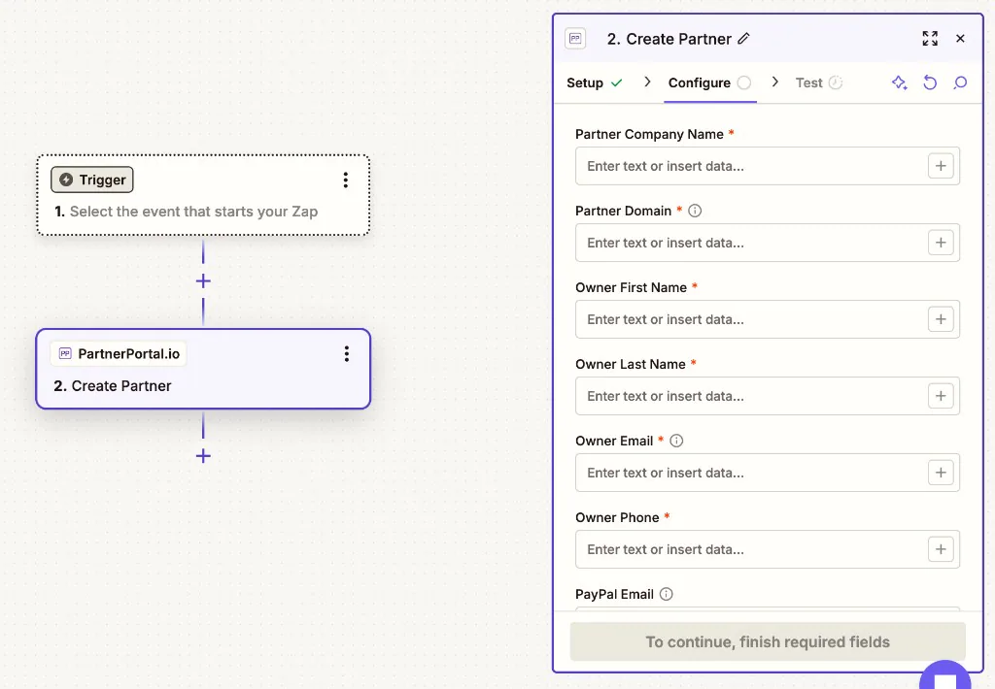995x689 pixels.
Task: Click the chevron between Setup and Configure
Action: coord(646,82)
